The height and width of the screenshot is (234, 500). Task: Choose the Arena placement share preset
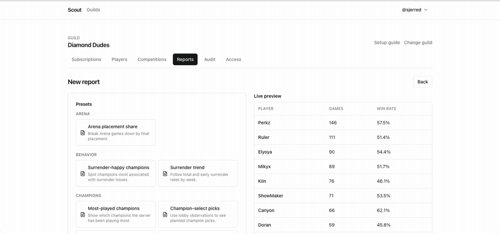(116, 132)
